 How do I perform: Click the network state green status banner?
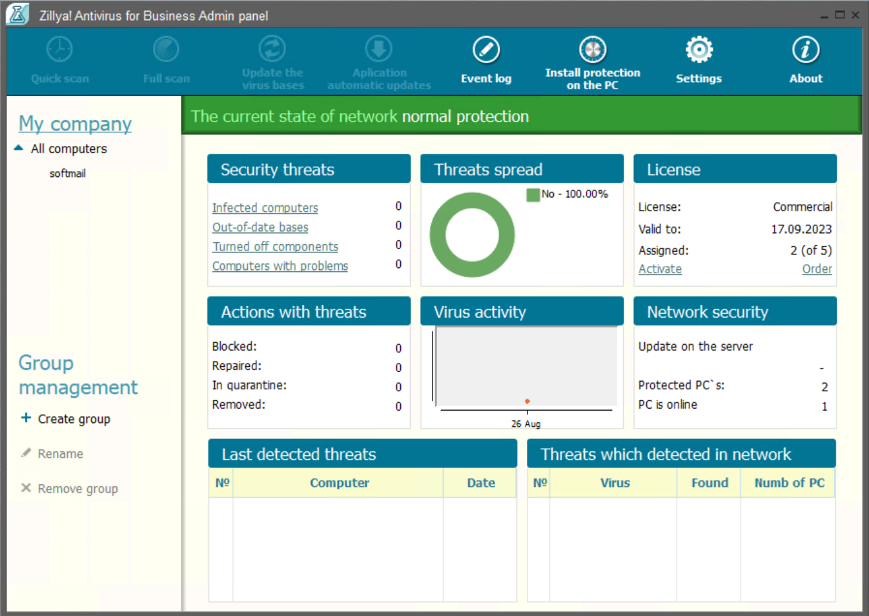pos(522,116)
